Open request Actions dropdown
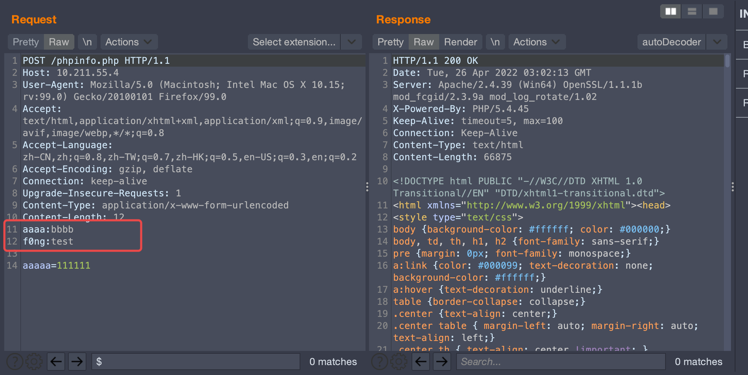This screenshot has width=748, height=375. pyautogui.click(x=129, y=42)
